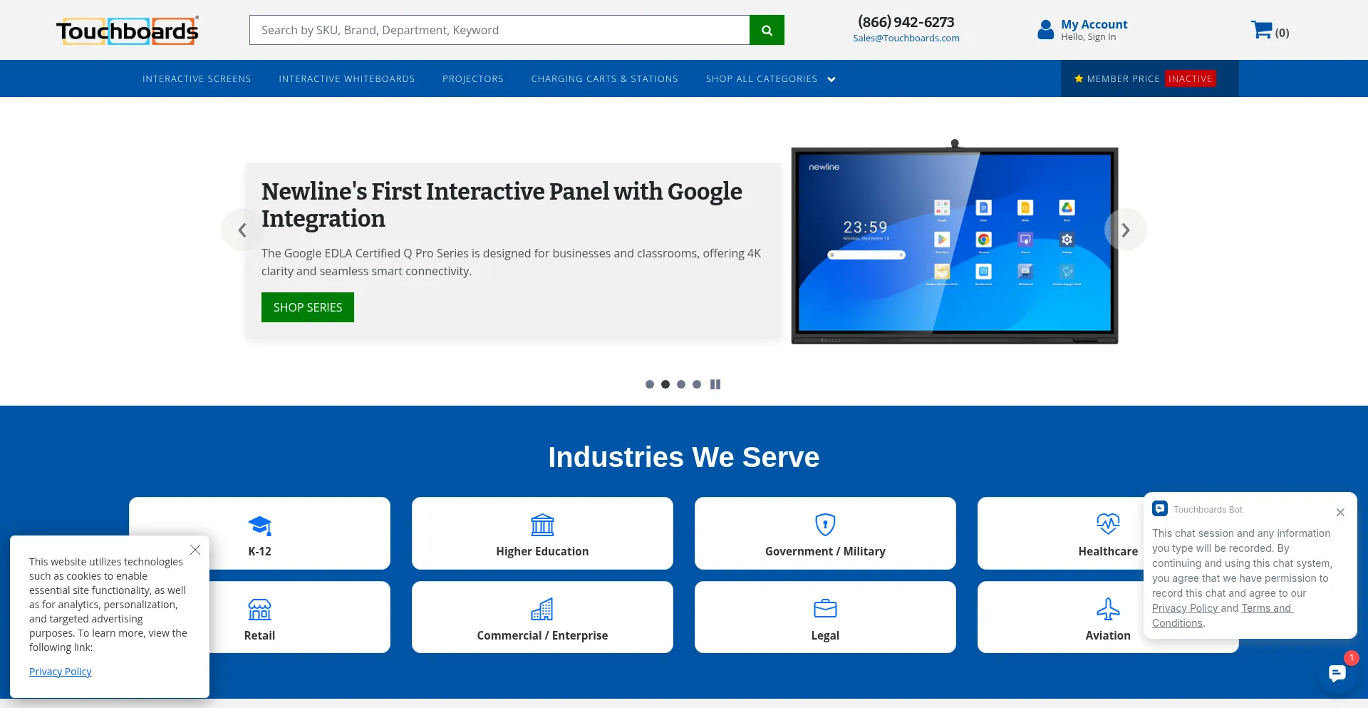Open the Projectors menu item
The height and width of the screenshot is (708, 1368).
(472, 78)
